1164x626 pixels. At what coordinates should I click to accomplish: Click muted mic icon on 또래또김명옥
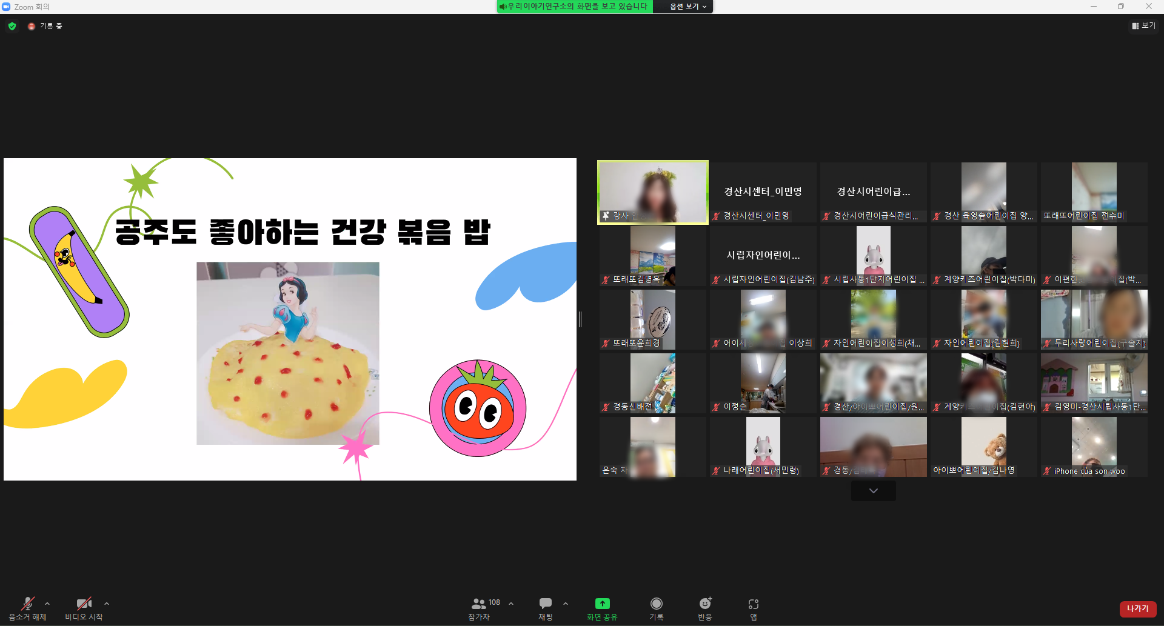click(606, 279)
